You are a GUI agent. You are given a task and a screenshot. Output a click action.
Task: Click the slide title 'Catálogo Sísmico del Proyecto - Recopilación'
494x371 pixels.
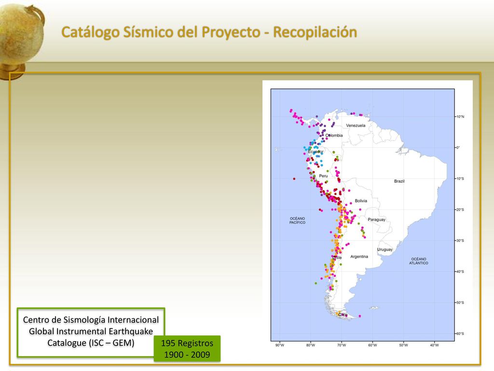tap(209, 32)
